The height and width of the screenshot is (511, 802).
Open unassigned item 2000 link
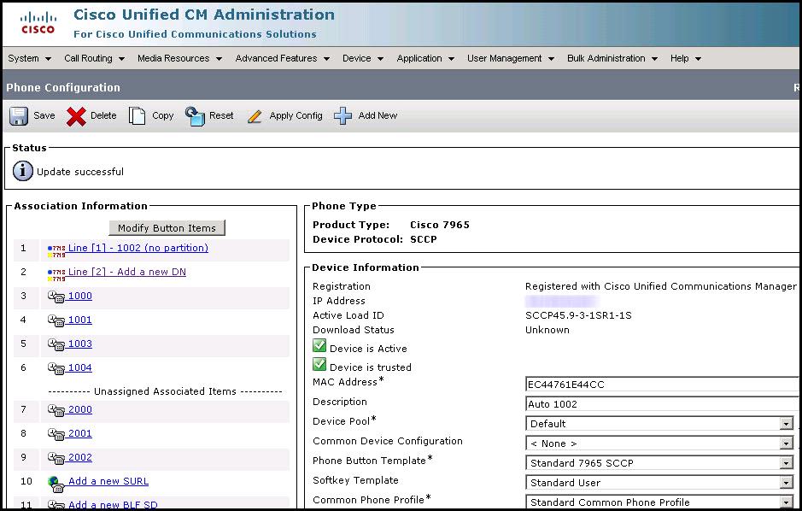pyautogui.click(x=79, y=409)
